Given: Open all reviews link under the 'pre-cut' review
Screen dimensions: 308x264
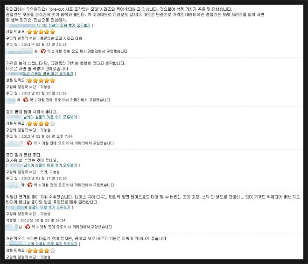Looking at the screenshot, I should click(63, 25).
